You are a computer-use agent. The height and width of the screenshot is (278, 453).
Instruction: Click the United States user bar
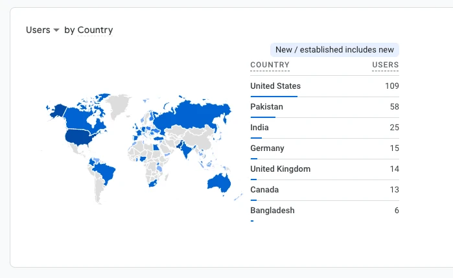tap(273, 96)
